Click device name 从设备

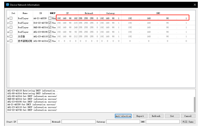pos(21,36)
